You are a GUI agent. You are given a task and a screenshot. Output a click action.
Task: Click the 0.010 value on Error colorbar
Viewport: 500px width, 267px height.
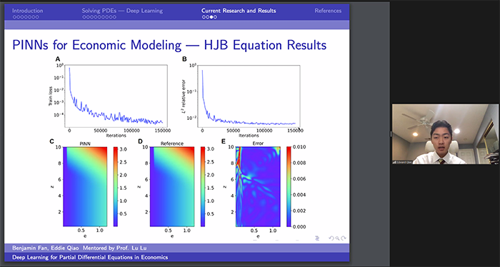click(x=300, y=147)
